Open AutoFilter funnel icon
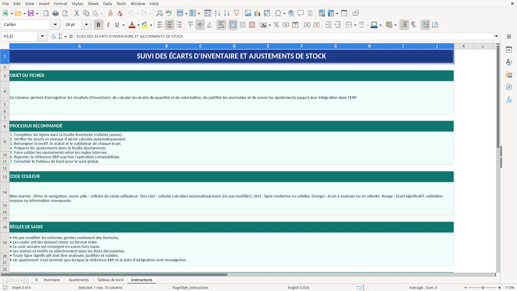The height and width of the screenshot is (291, 517). coord(237,13)
